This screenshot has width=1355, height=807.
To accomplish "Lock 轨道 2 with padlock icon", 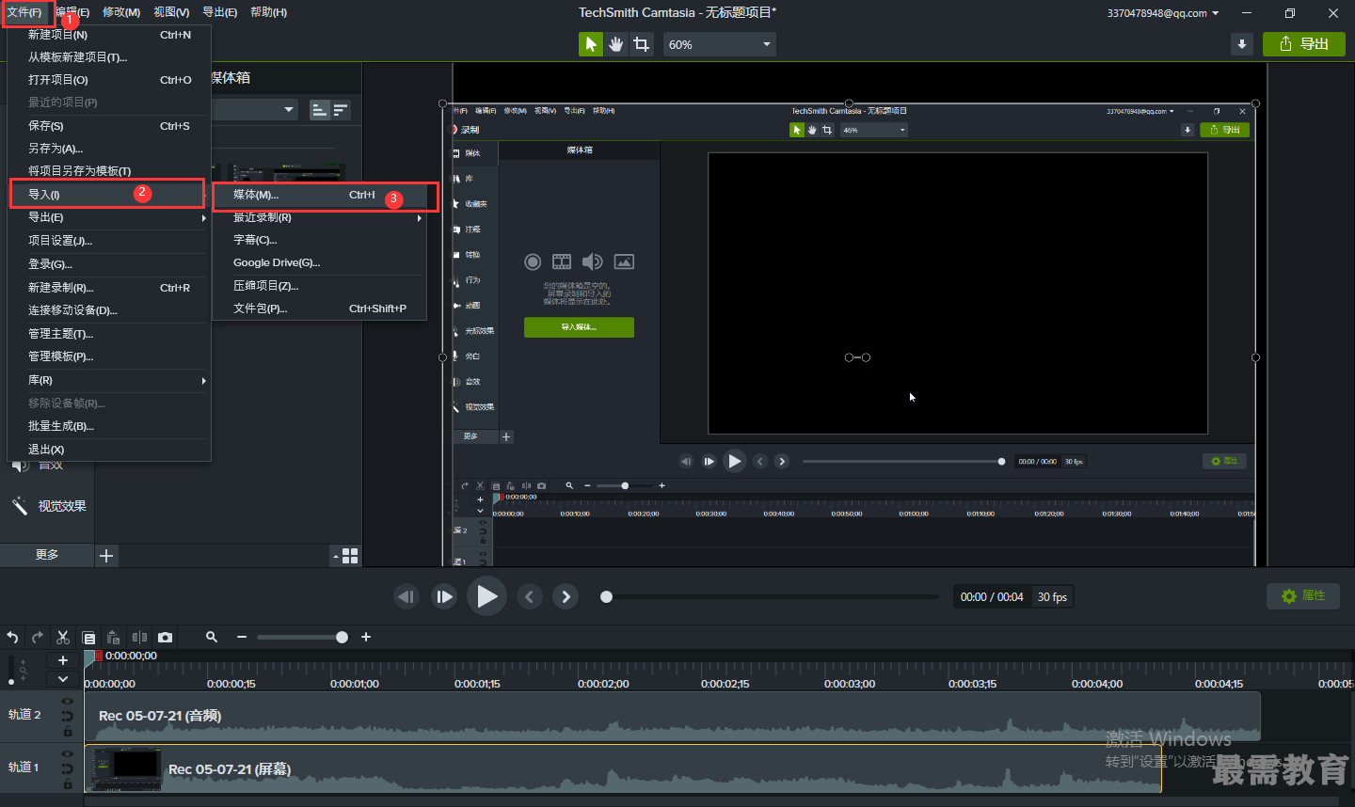I will point(68,732).
